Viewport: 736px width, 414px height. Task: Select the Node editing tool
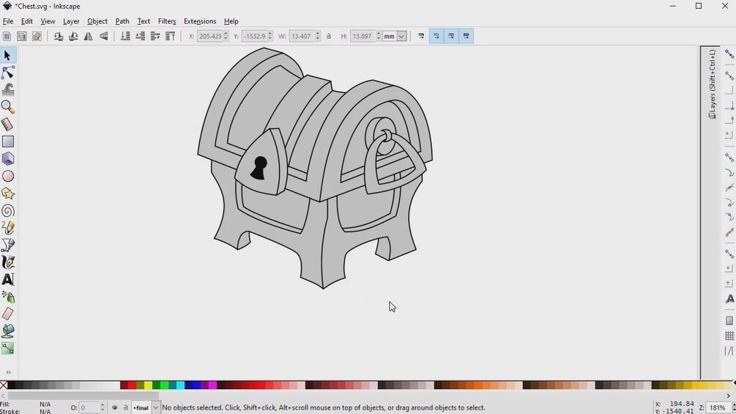click(x=7, y=73)
